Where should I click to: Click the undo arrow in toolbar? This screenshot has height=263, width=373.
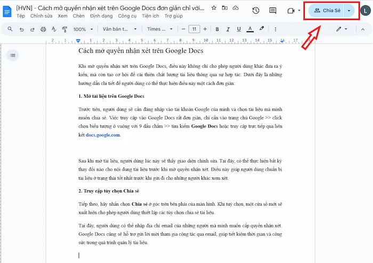point(22,29)
